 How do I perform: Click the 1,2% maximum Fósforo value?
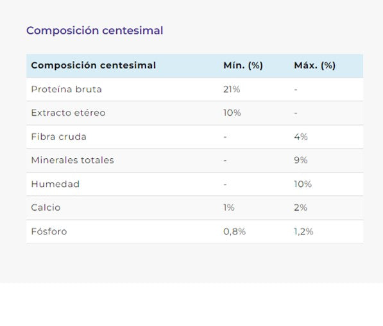(303, 231)
